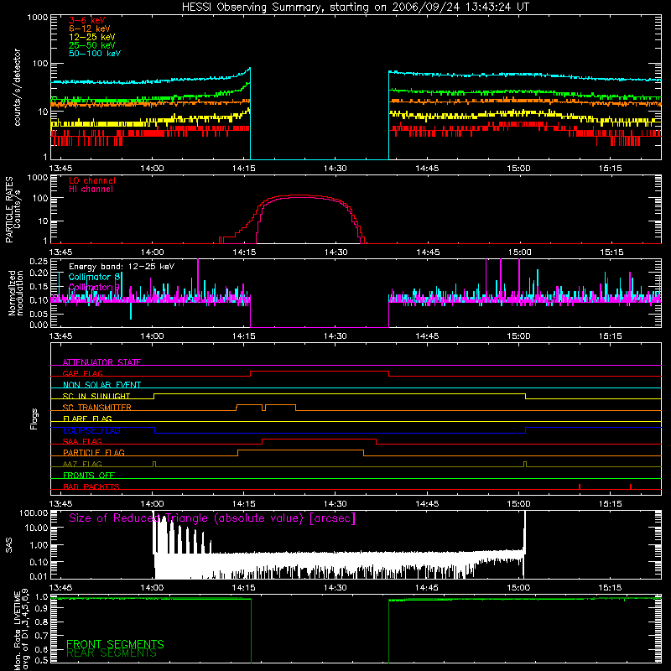This screenshot has height=671, width=671.
Task: Click 14:00 tick label under the SAS plot
Action: [152, 588]
